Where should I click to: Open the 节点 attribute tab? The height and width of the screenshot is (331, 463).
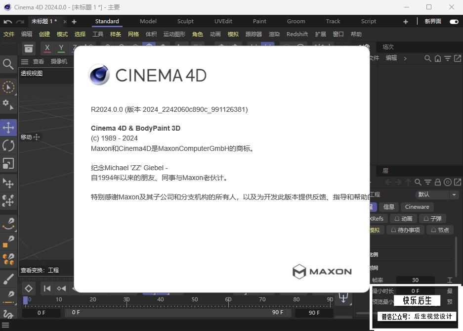440,230
